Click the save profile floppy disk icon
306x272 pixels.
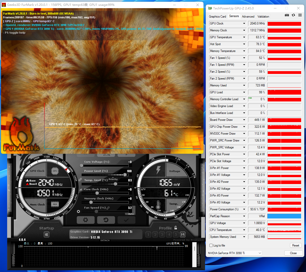[x=183, y=235]
